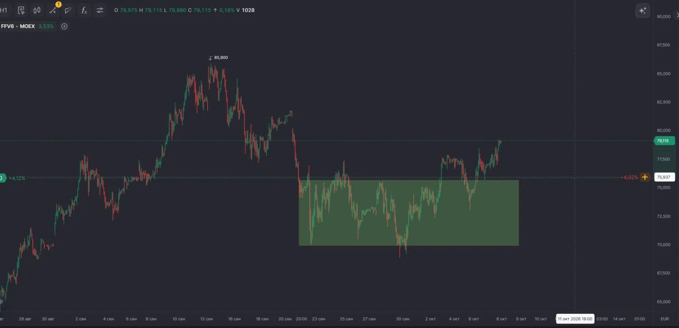
Task: Click the crosshair price label 75,937
Action: pos(664,177)
